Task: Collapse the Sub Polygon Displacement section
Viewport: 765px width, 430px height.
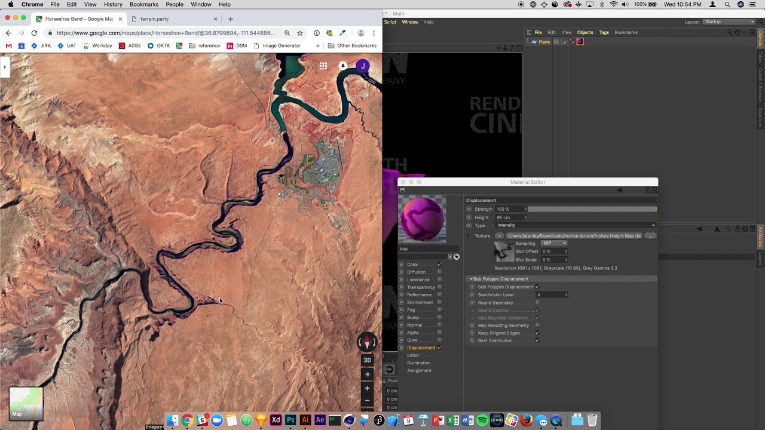Action: pos(471,279)
